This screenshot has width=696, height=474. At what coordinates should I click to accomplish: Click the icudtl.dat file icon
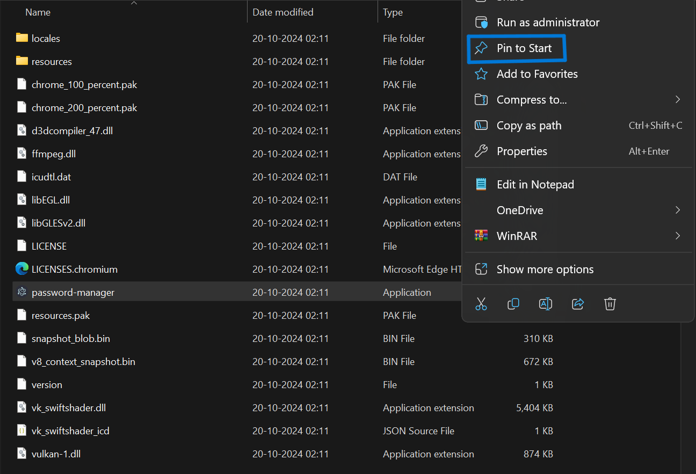22,177
